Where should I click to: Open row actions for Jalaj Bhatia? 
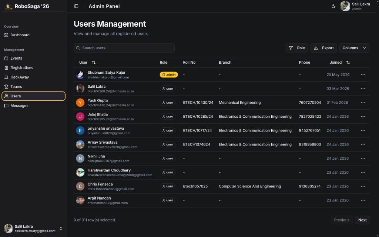coord(363,117)
